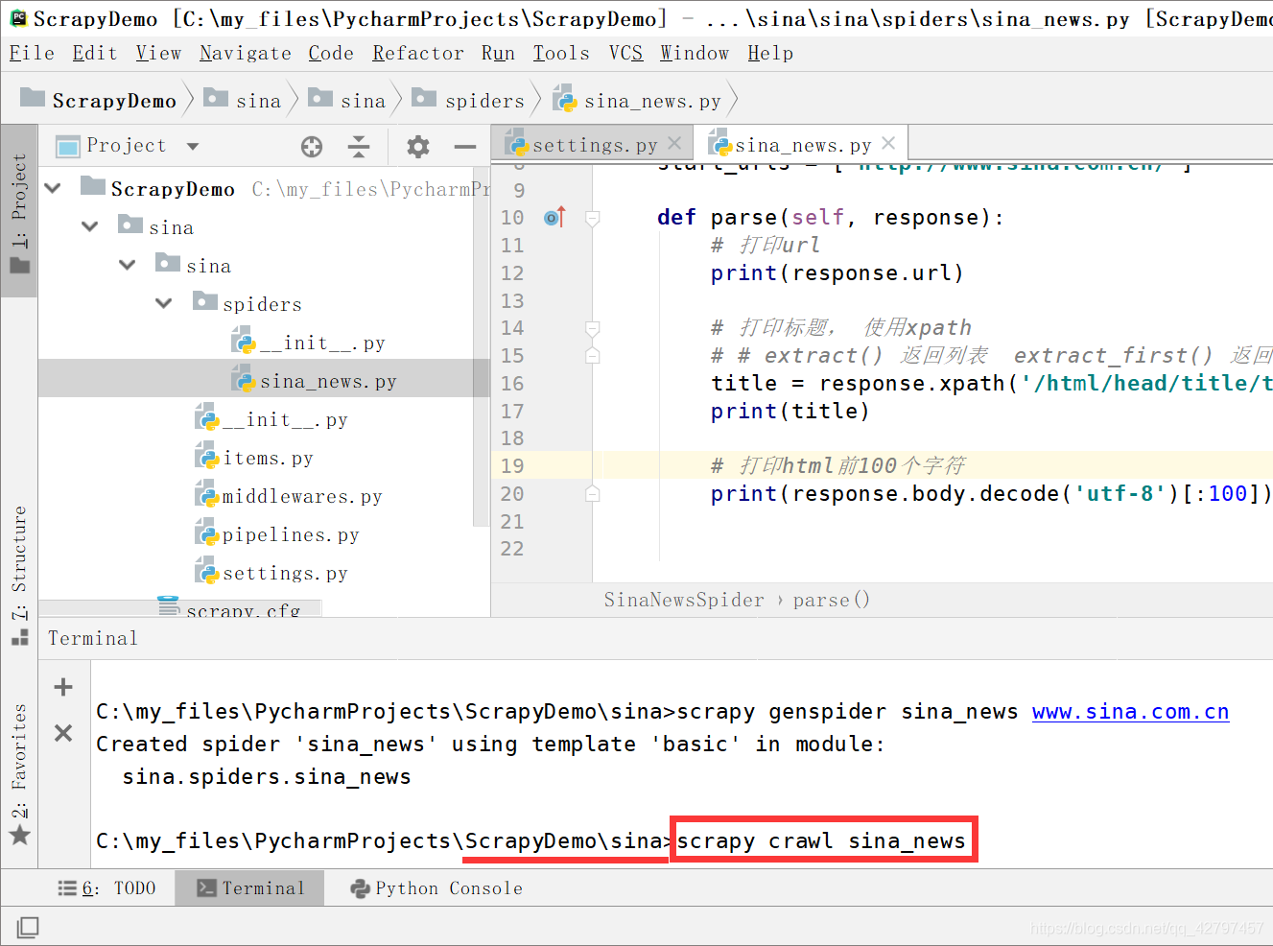
Task: Hide the Project panel with minus icon
Action: [x=465, y=147]
